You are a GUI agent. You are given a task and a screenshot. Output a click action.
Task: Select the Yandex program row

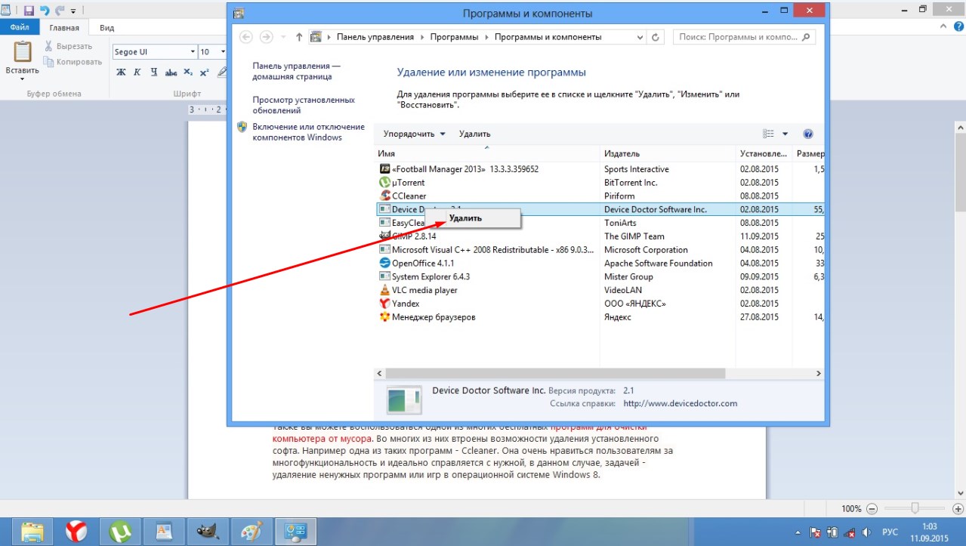coord(599,304)
